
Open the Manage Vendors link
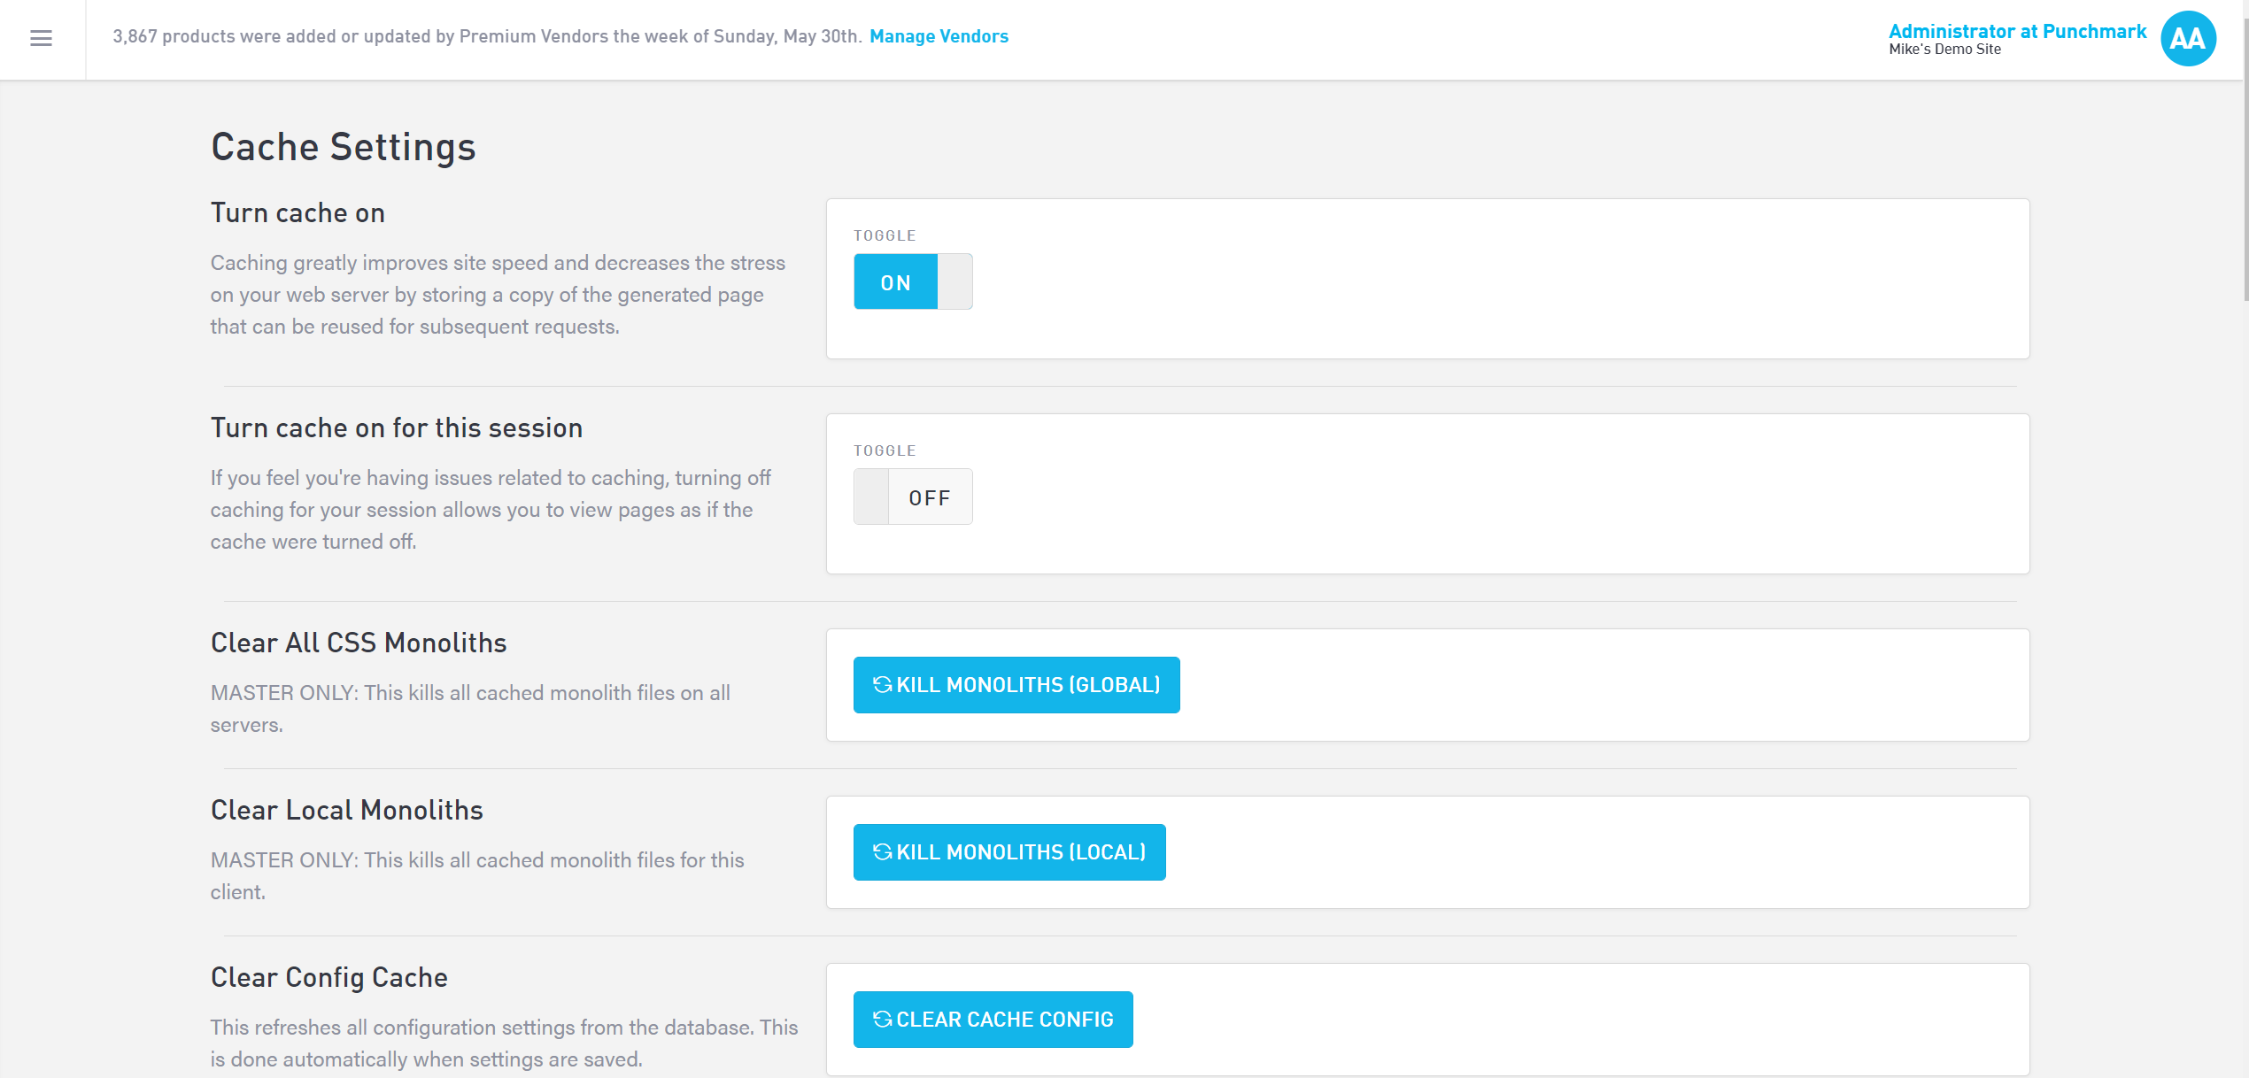pos(939,36)
